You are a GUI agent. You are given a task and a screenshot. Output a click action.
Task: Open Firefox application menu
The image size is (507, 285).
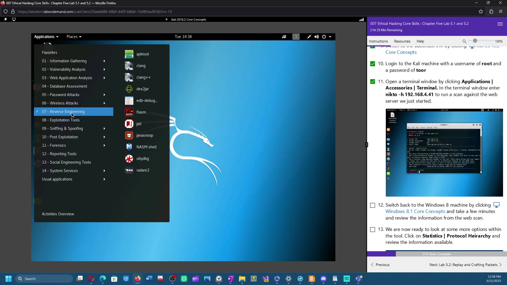click(x=501, y=11)
